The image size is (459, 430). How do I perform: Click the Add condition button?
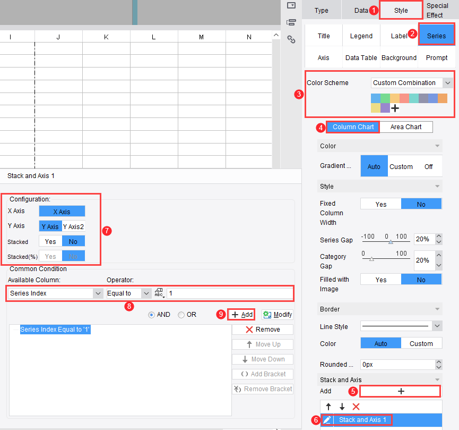coord(241,315)
